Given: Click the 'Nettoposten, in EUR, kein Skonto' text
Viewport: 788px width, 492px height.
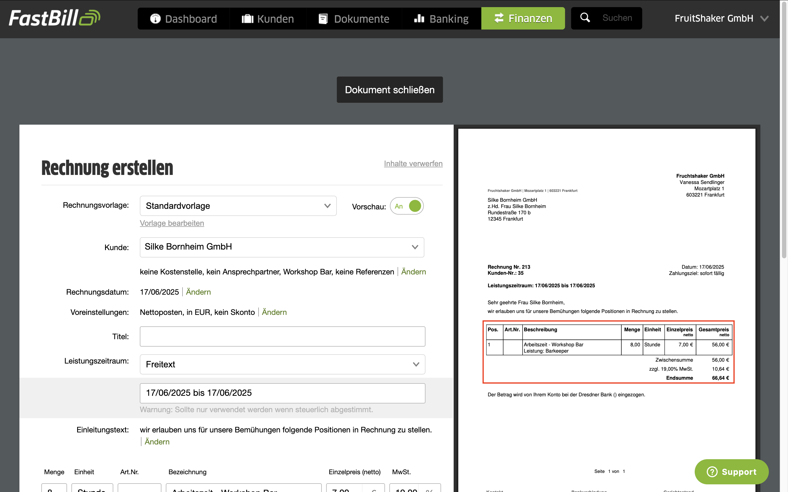Looking at the screenshot, I should (197, 312).
